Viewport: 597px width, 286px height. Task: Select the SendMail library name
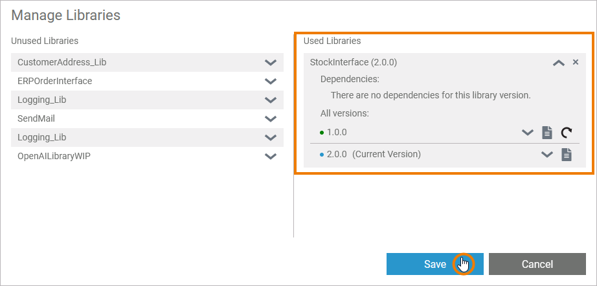36,119
